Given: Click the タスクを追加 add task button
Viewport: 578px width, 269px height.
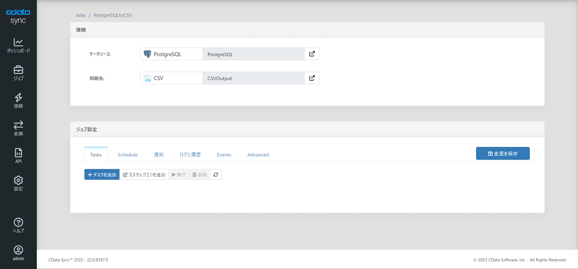Looking at the screenshot, I should 102,175.
